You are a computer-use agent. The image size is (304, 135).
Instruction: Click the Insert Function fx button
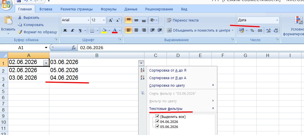[x=74, y=48]
